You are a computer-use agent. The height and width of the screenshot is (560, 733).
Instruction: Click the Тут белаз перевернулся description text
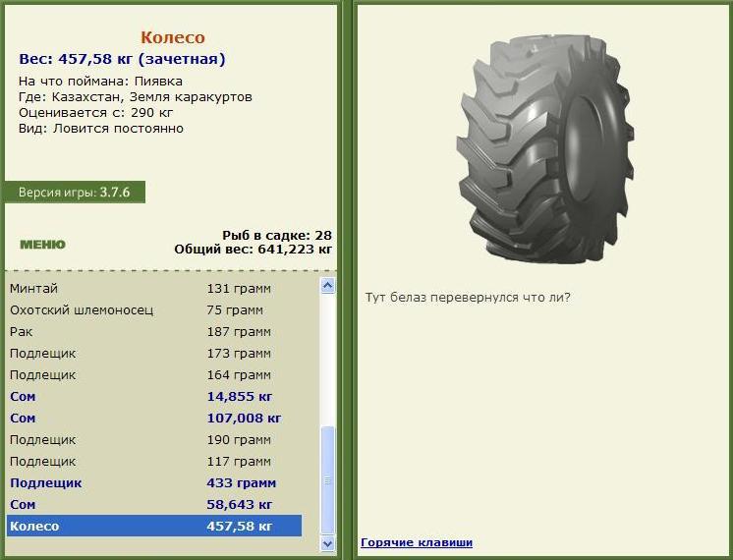click(468, 298)
